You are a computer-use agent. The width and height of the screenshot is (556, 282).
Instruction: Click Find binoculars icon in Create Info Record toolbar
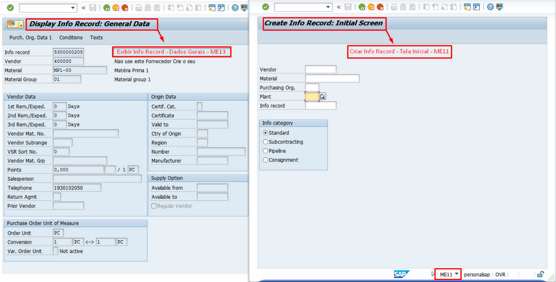[403, 7]
